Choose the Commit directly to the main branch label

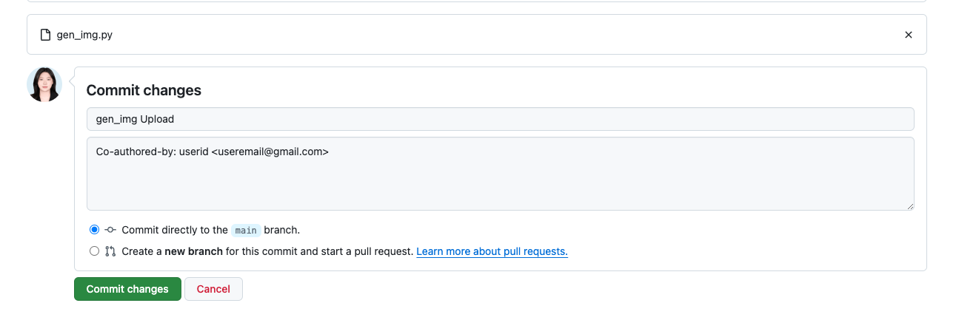pyautogui.click(x=211, y=231)
